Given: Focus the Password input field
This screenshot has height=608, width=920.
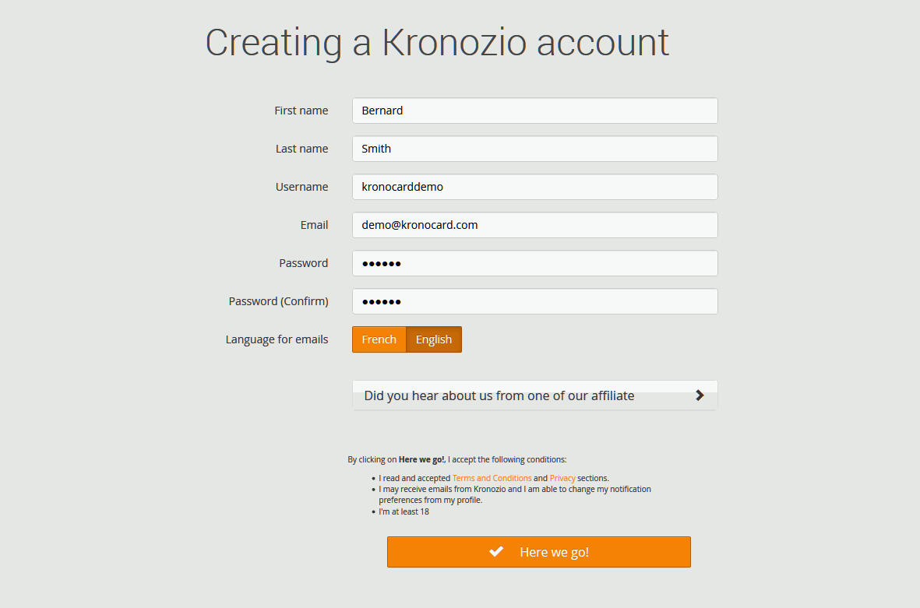Looking at the screenshot, I should [x=534, y=263].
